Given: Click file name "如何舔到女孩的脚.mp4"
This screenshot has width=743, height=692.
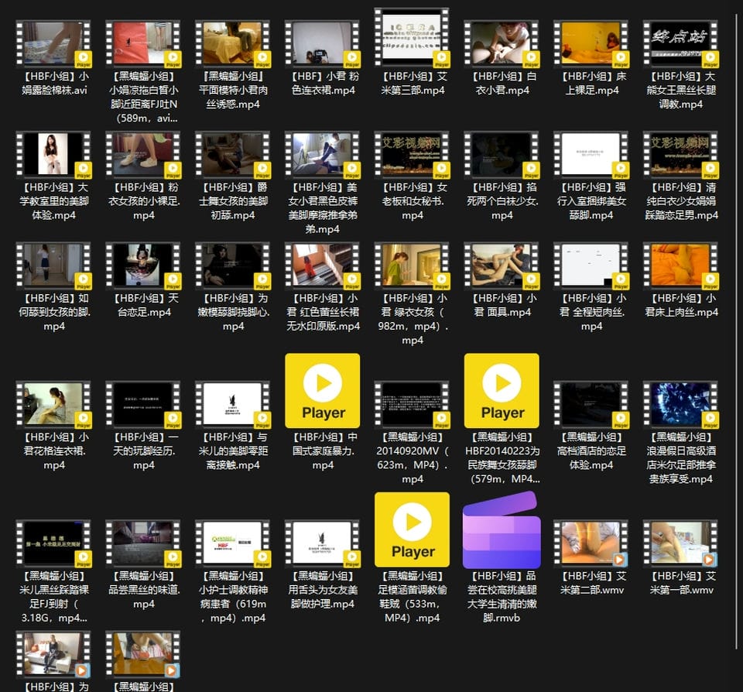Looking at the screenshot, I should (x=53, y=312).
